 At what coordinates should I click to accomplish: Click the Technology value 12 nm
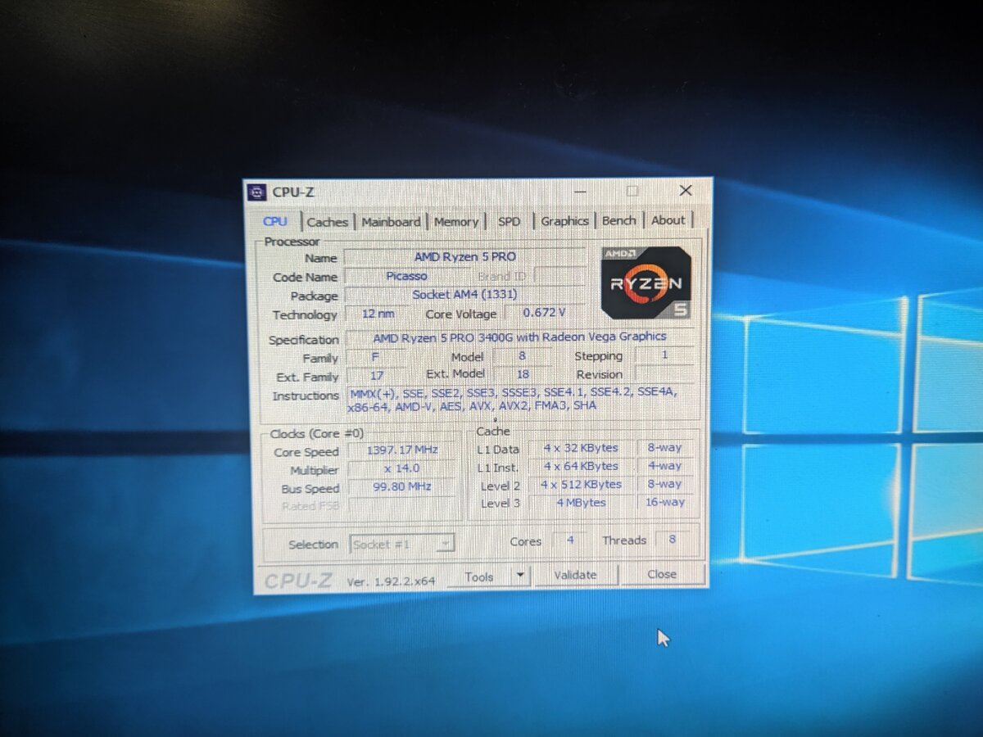pos(378,314)
